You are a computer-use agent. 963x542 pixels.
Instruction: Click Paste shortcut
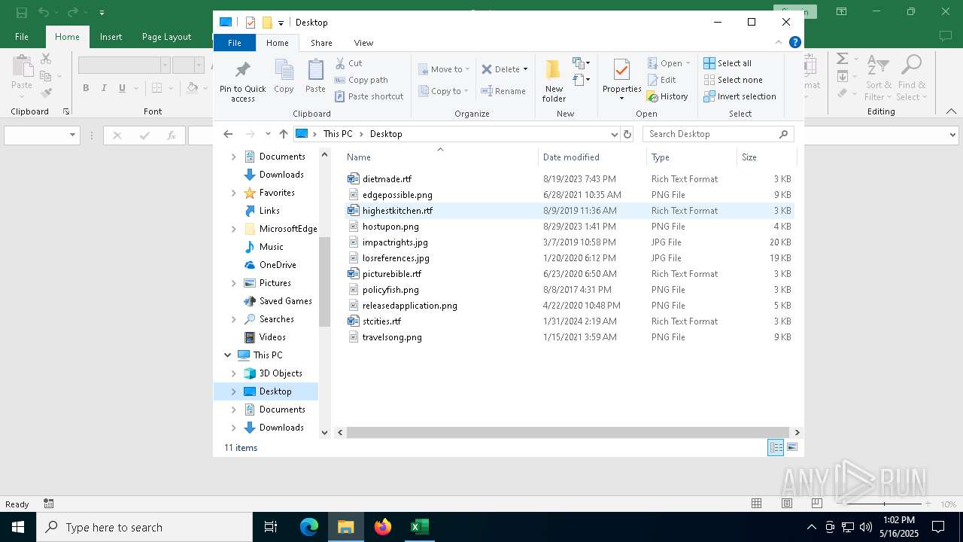tap(369, 96)
